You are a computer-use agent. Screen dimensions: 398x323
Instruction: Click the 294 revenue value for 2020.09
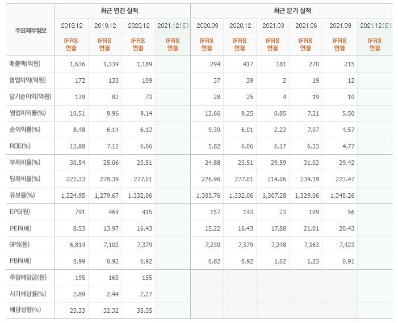pyautogui.click(x=215, y=64)
